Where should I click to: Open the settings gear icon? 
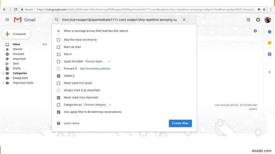pyautogui.click(x=255, y=31)
